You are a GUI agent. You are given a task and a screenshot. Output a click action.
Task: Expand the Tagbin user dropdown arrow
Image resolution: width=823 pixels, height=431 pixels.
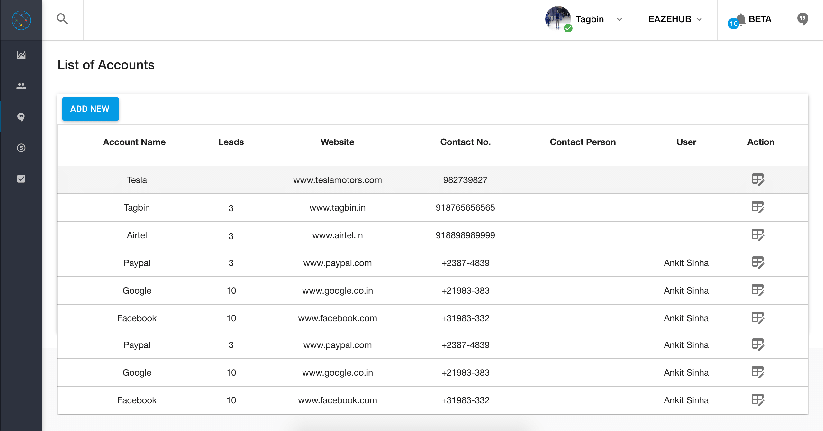620,19
